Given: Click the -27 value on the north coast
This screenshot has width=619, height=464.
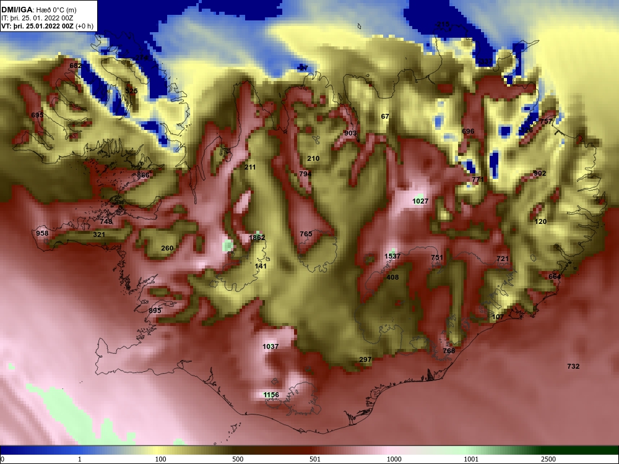Looking at the screenshot, I should click(303, 68).
